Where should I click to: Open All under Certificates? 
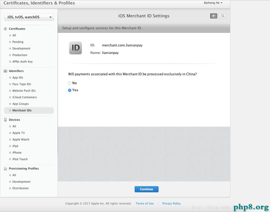click(x=14, y=35)
